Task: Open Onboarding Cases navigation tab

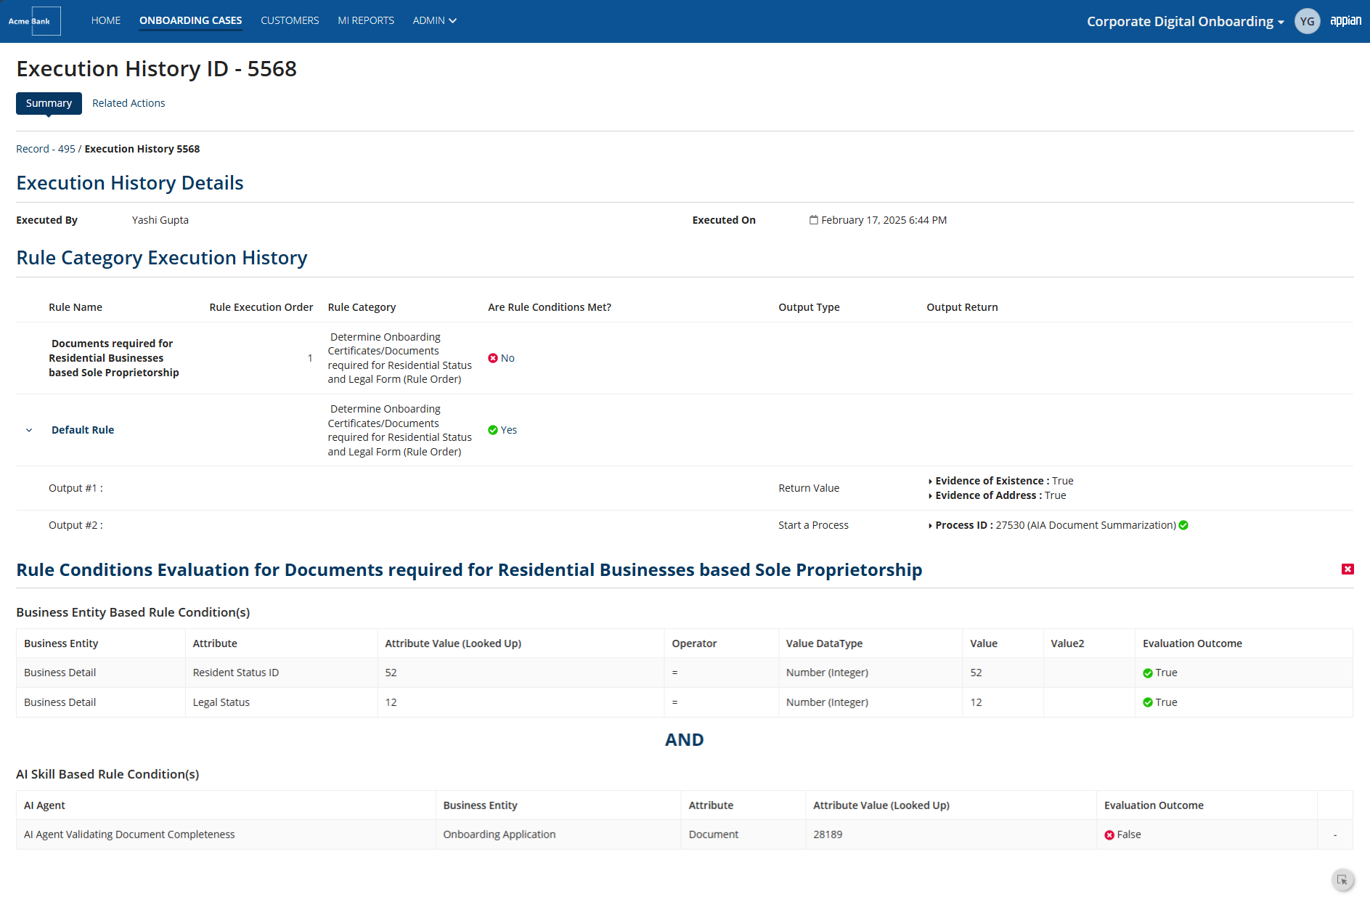Action: pos(191,20)
